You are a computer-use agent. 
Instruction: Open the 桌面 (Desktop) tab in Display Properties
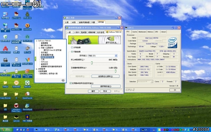[x=74, y=22]
